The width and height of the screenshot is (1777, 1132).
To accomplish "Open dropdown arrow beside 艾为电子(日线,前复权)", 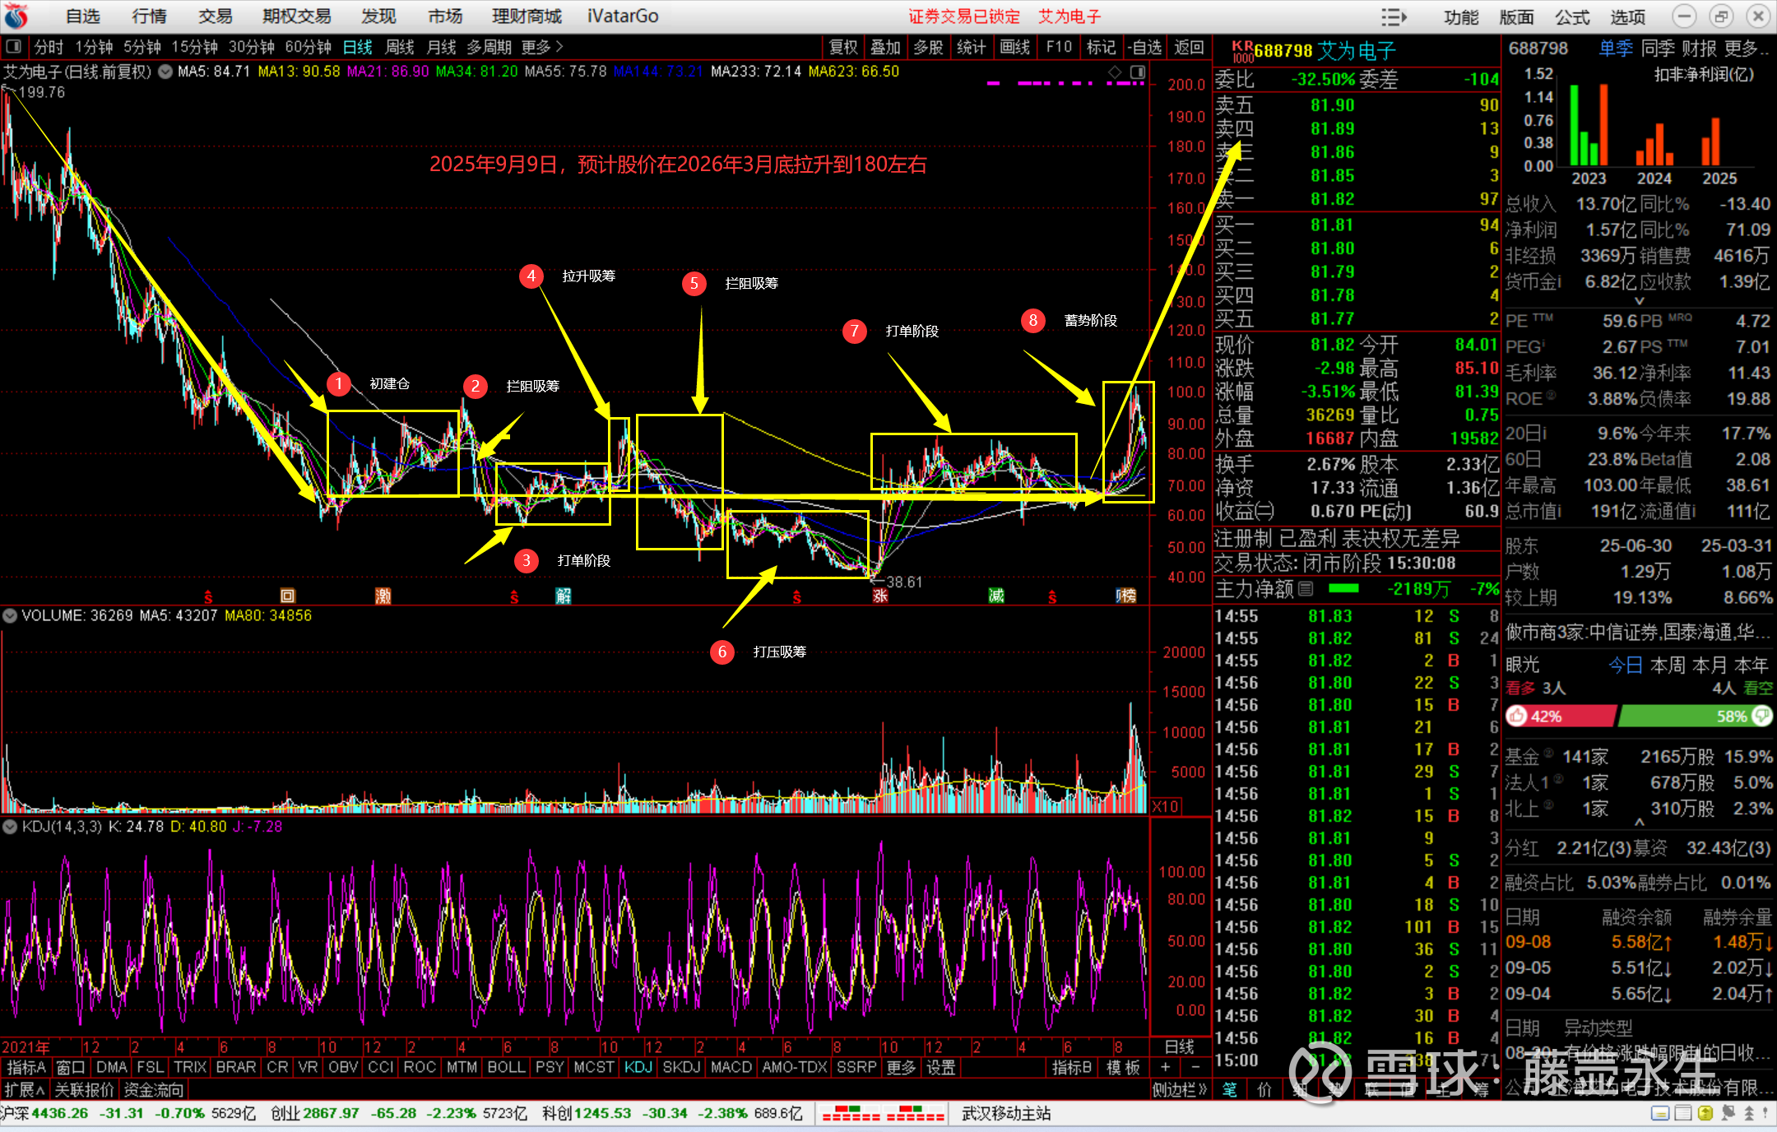I will pos(165,72).
